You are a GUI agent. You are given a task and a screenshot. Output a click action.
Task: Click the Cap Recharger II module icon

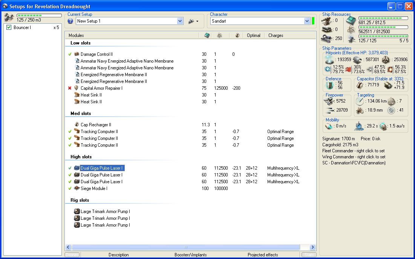pos(77,125)
